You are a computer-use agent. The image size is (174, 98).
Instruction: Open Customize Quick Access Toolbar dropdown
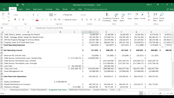(34, 5)
